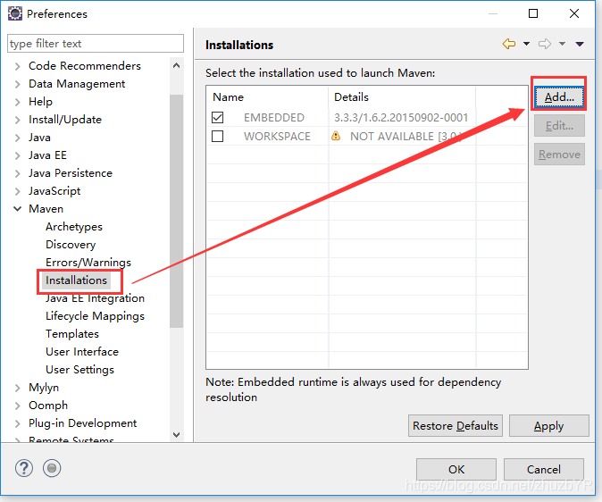This screenshot has width=602, height=502.
Task: Open the forward history dropdown arrow
Action: click(x=562, y=44)
